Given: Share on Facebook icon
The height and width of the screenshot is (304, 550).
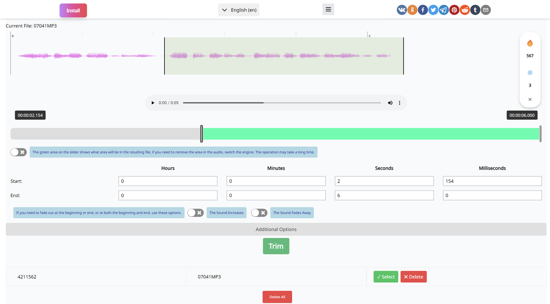Looking at the screenshot, I should pos(423,10).
